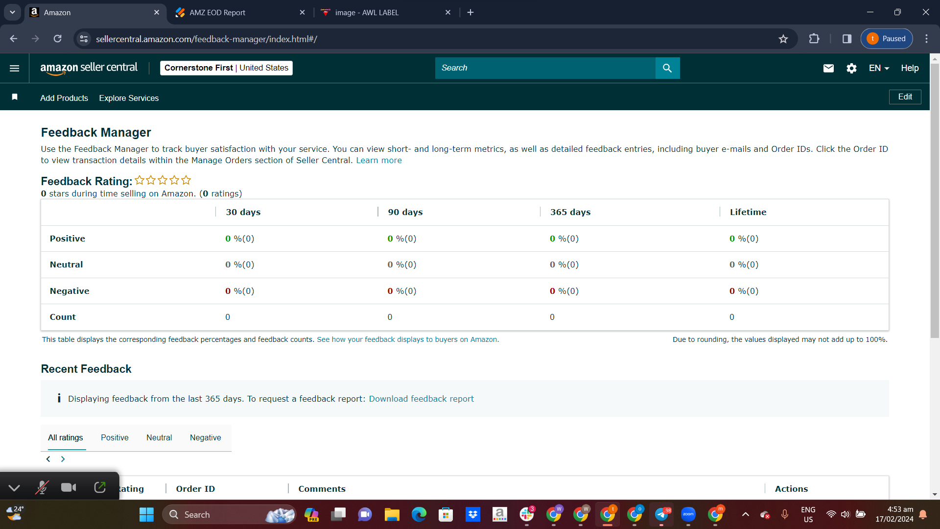Click the 'Order ID' column header
The width and height of the screenshot is (940, 529).
click(195, 489)
